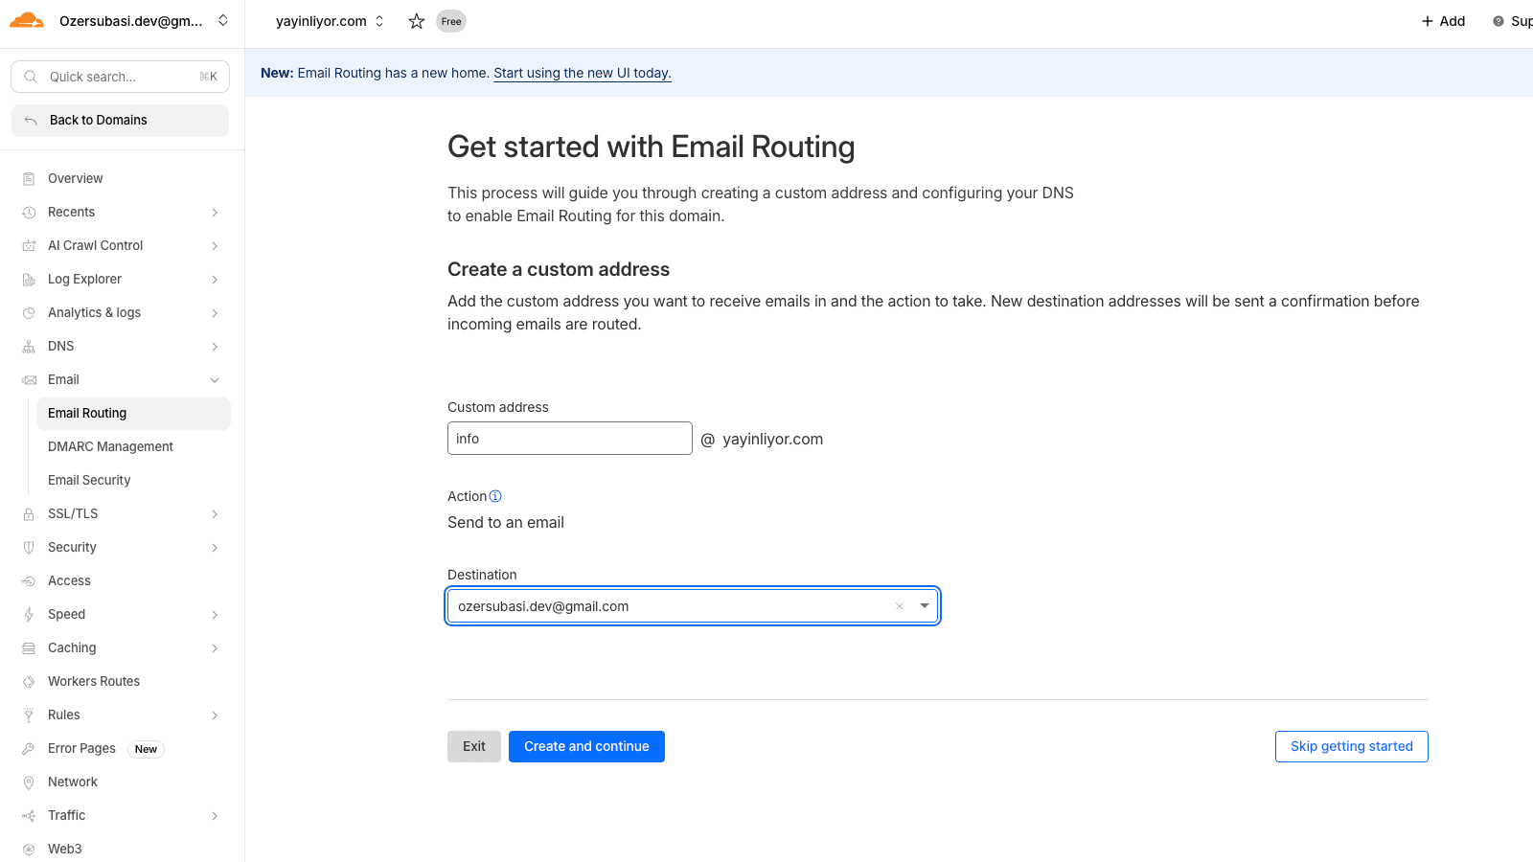
Task: Click the Cloudflare logo icon
Action: click(x=26, y=20)
